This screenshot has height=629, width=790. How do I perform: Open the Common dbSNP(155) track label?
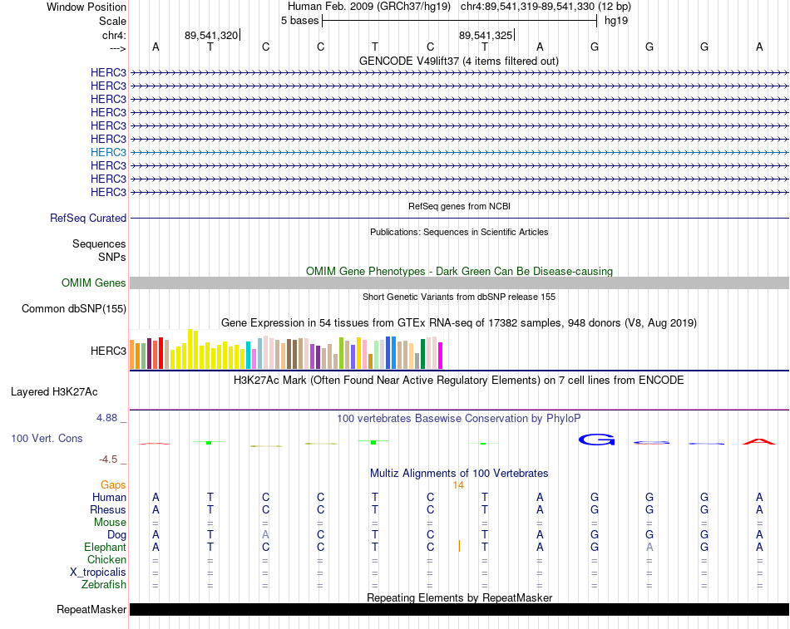(x=74, y=309)
